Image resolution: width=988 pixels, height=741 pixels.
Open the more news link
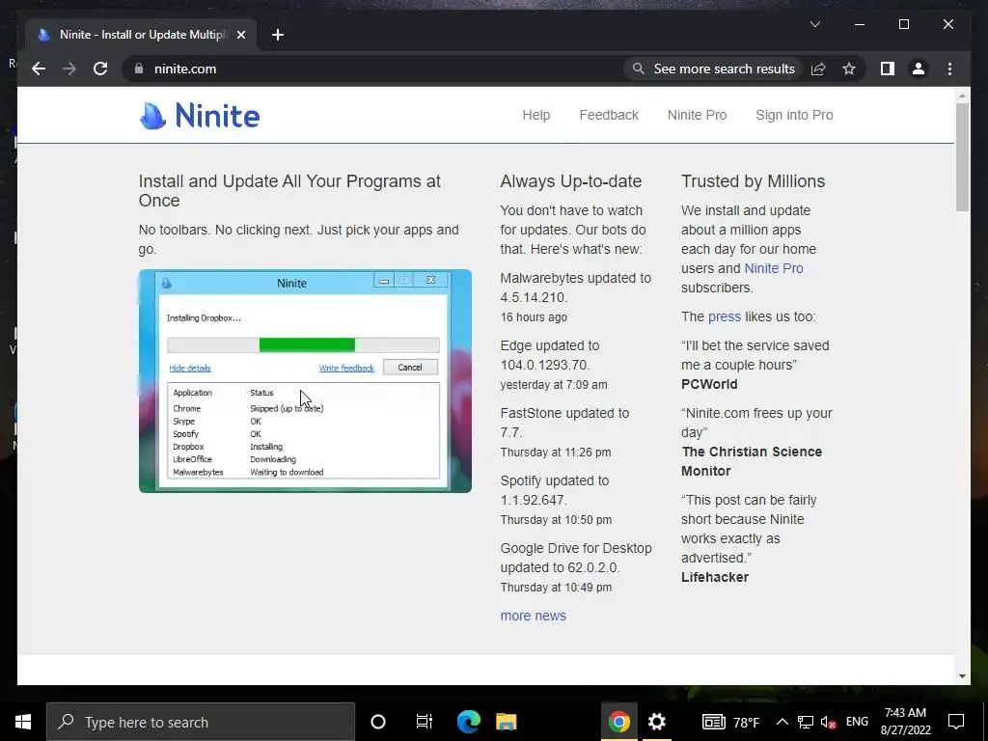tap(533, 616)
